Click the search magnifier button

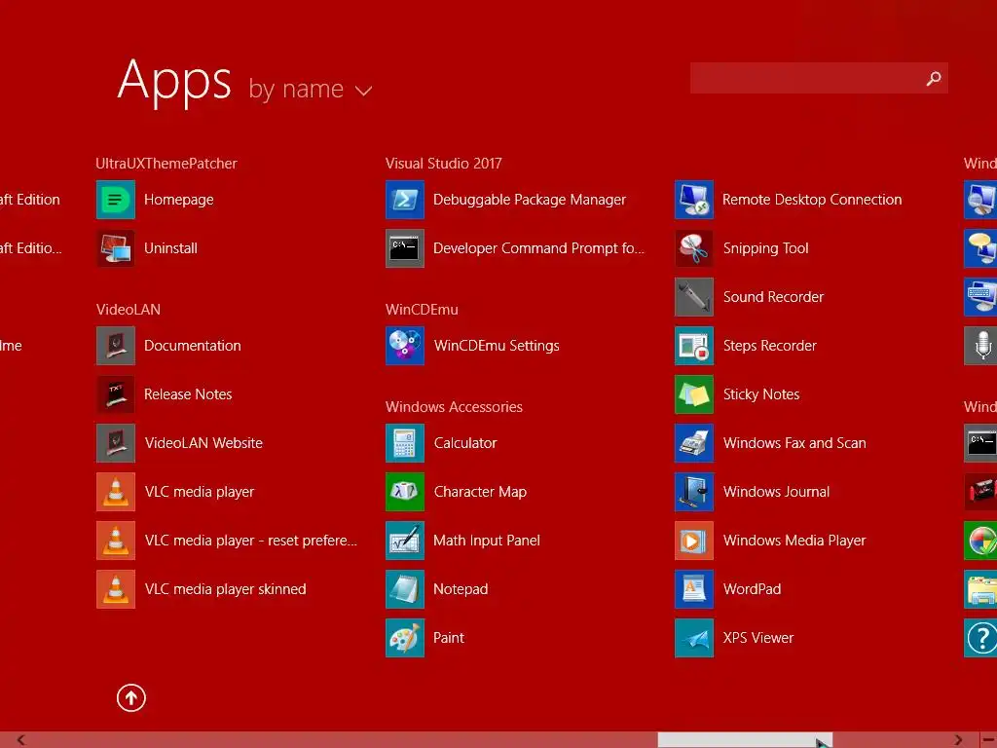[934, 78]
